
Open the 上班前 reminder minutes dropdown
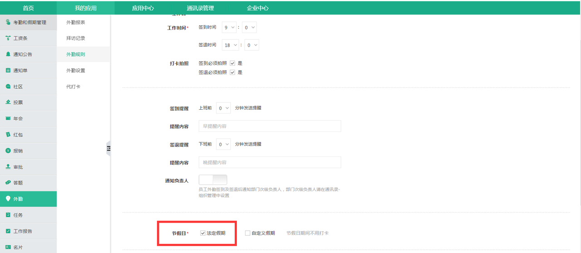pos(223,108)
